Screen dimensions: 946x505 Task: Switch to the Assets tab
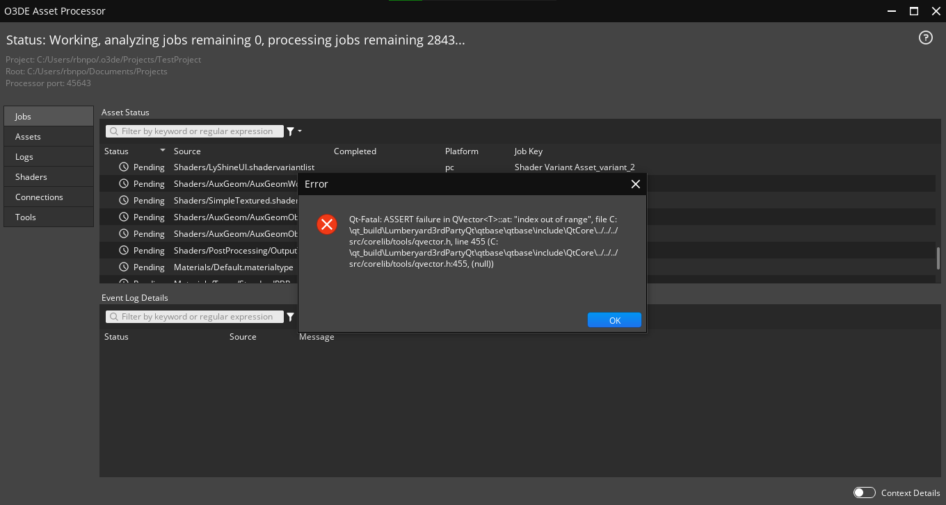pyautogui.click(x=49, y=136)
